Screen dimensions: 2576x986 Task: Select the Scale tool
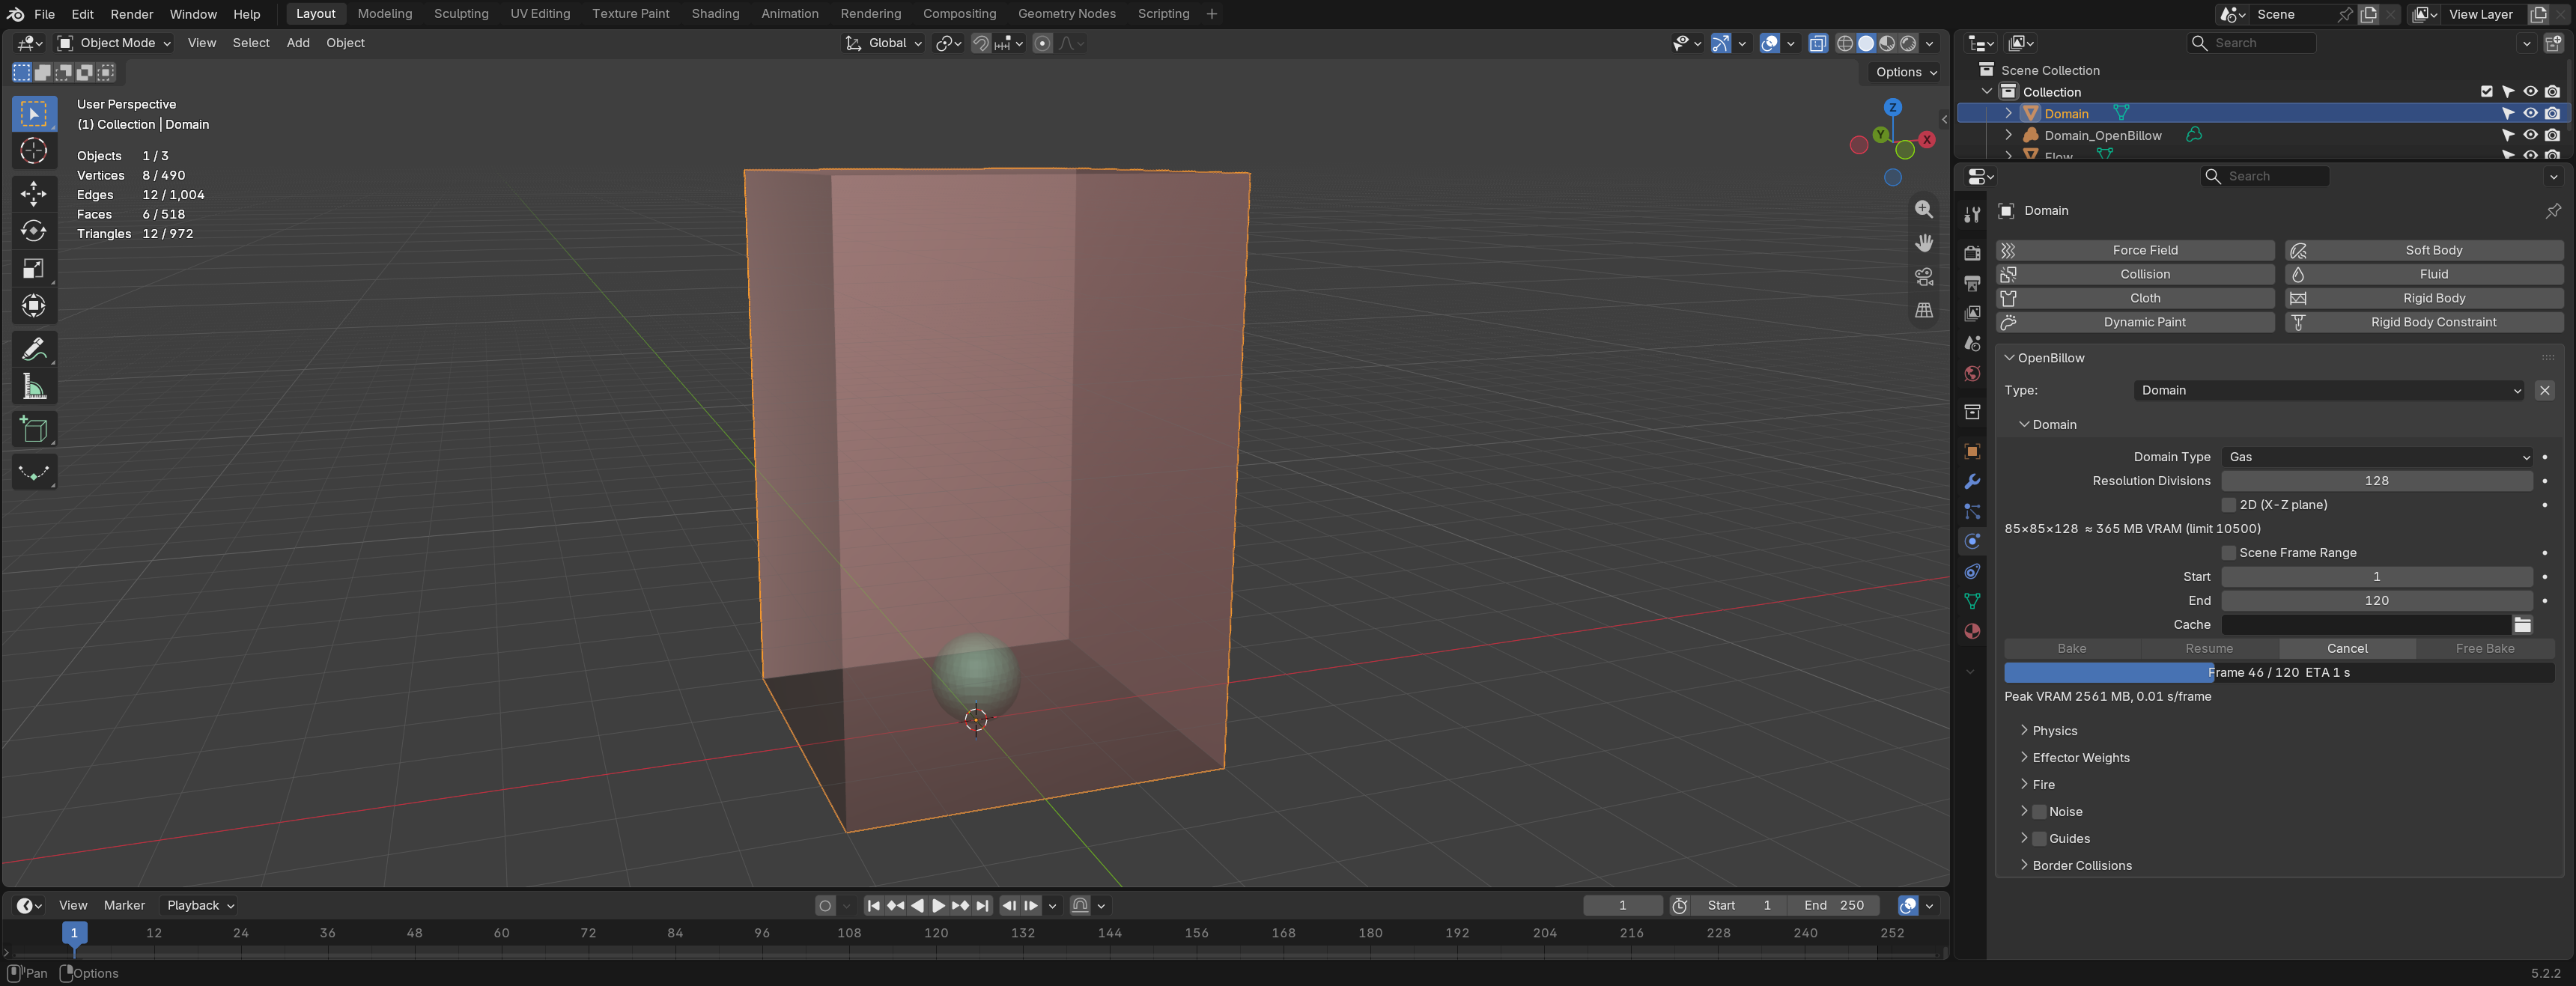pyautogui.click(x=34, y=269)
